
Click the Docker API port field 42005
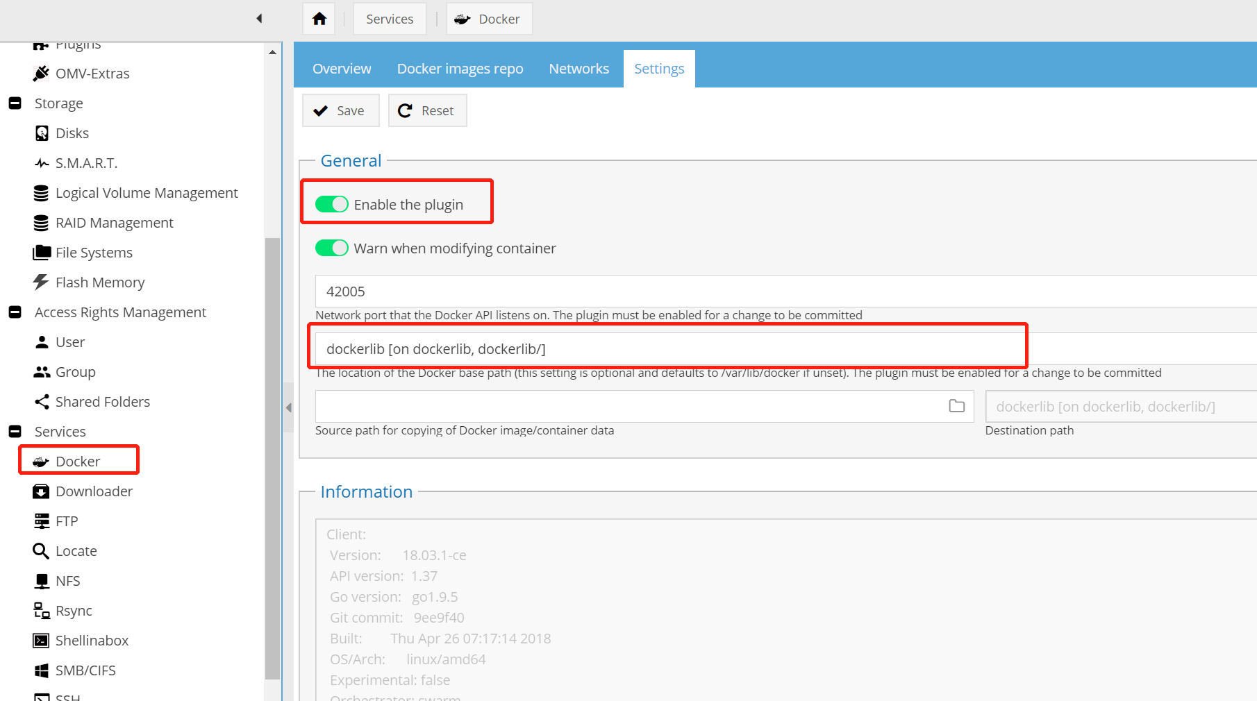point(785,291)
